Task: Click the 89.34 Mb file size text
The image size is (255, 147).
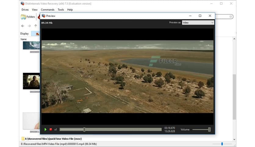Action: 47,23
